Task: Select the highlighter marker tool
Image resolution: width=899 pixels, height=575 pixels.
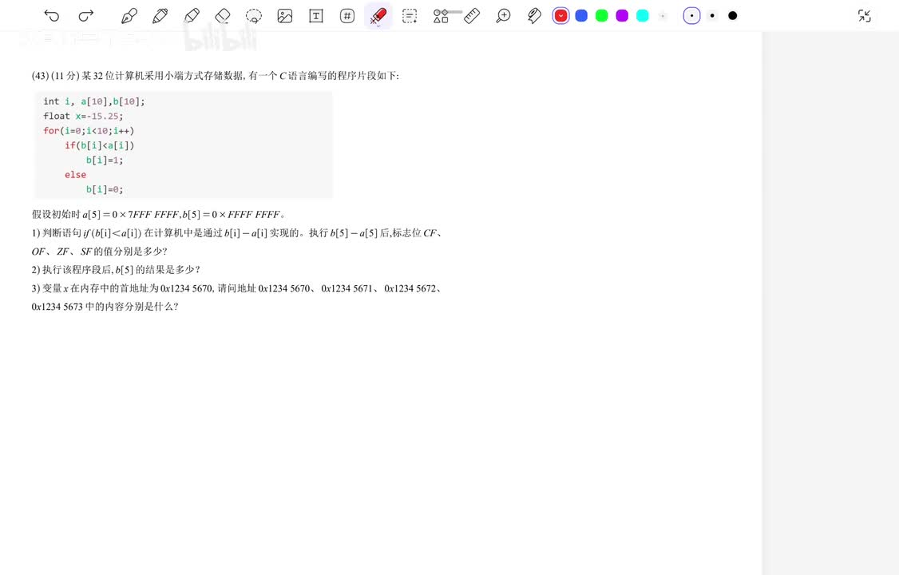Action: click(x=192, y=15)
